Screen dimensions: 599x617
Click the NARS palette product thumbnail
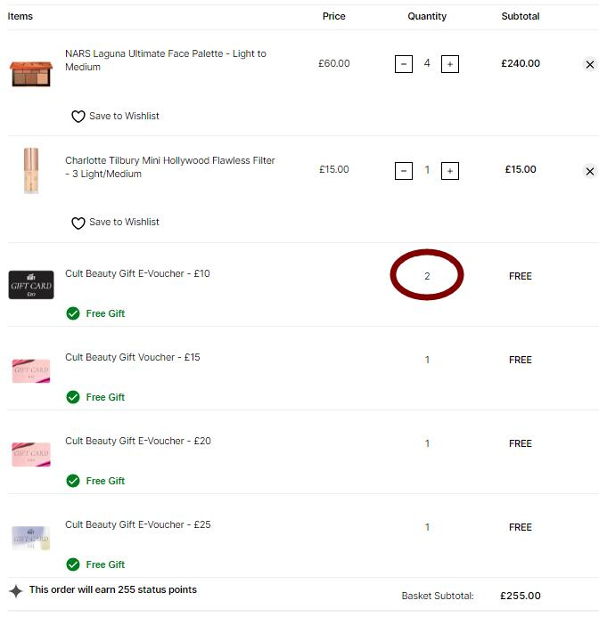point(31,74)
